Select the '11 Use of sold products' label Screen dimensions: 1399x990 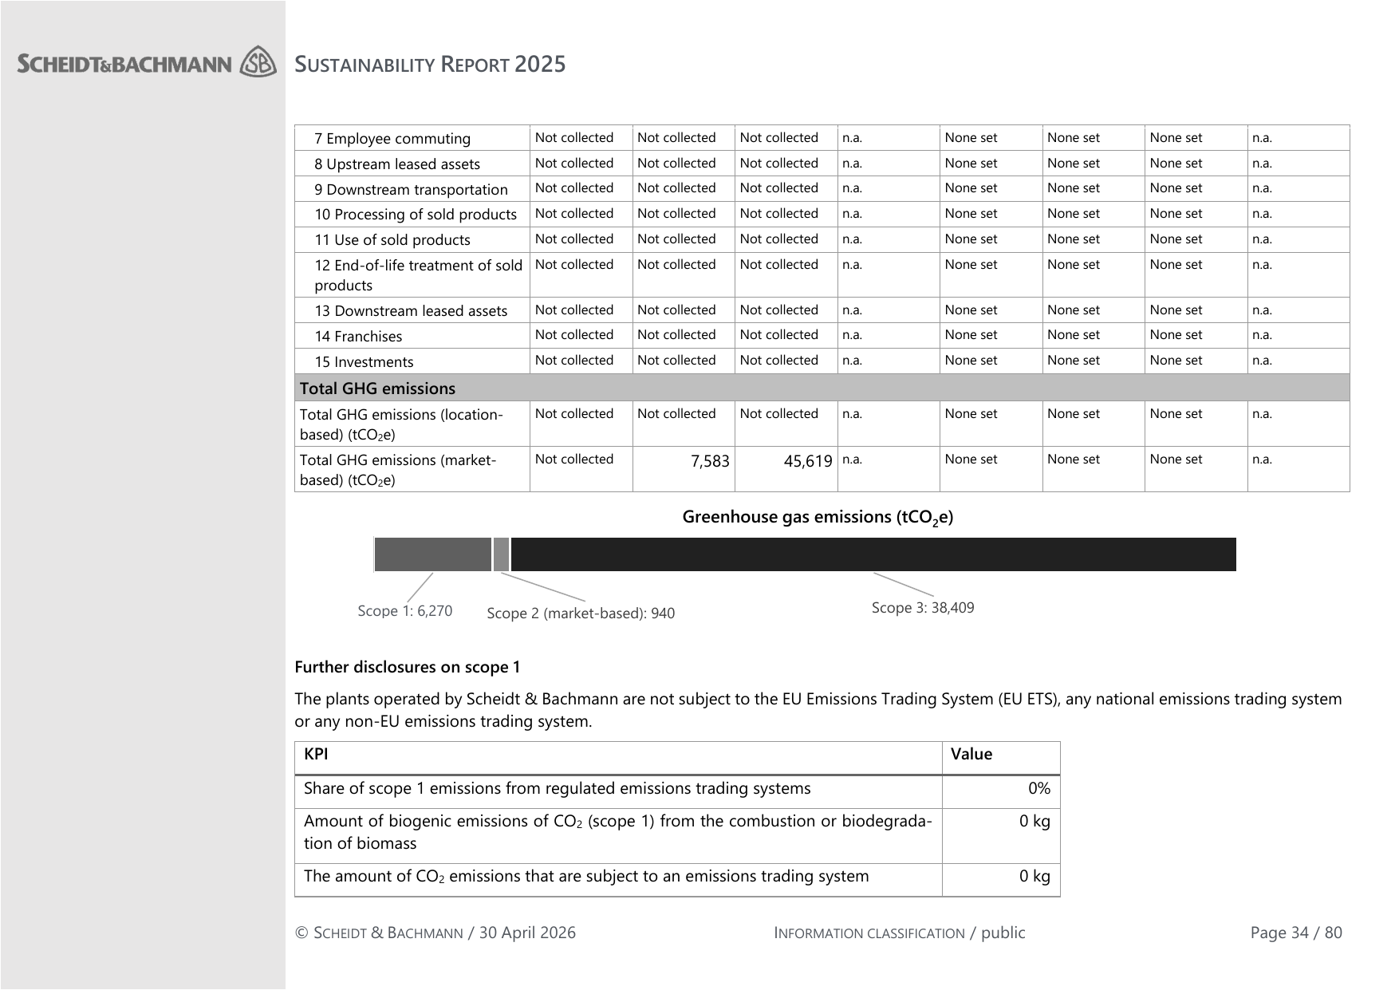click(392, 240)
